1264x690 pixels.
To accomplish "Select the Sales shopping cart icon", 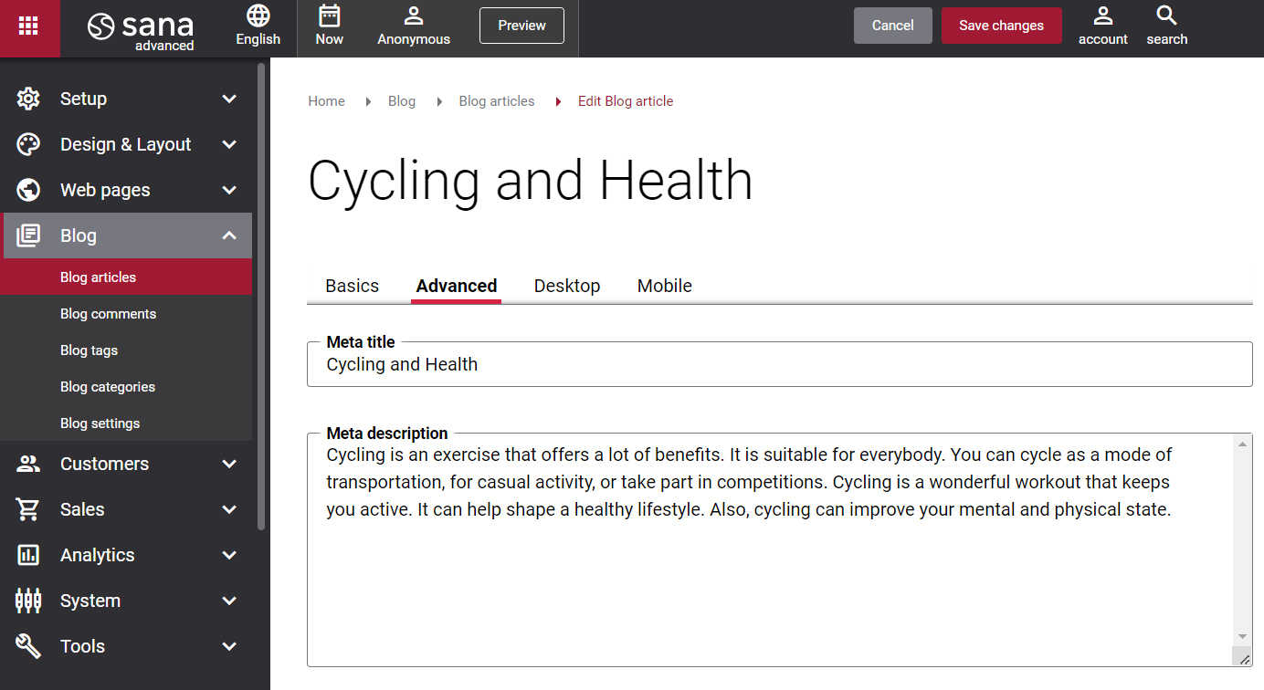I will point(27,509).
